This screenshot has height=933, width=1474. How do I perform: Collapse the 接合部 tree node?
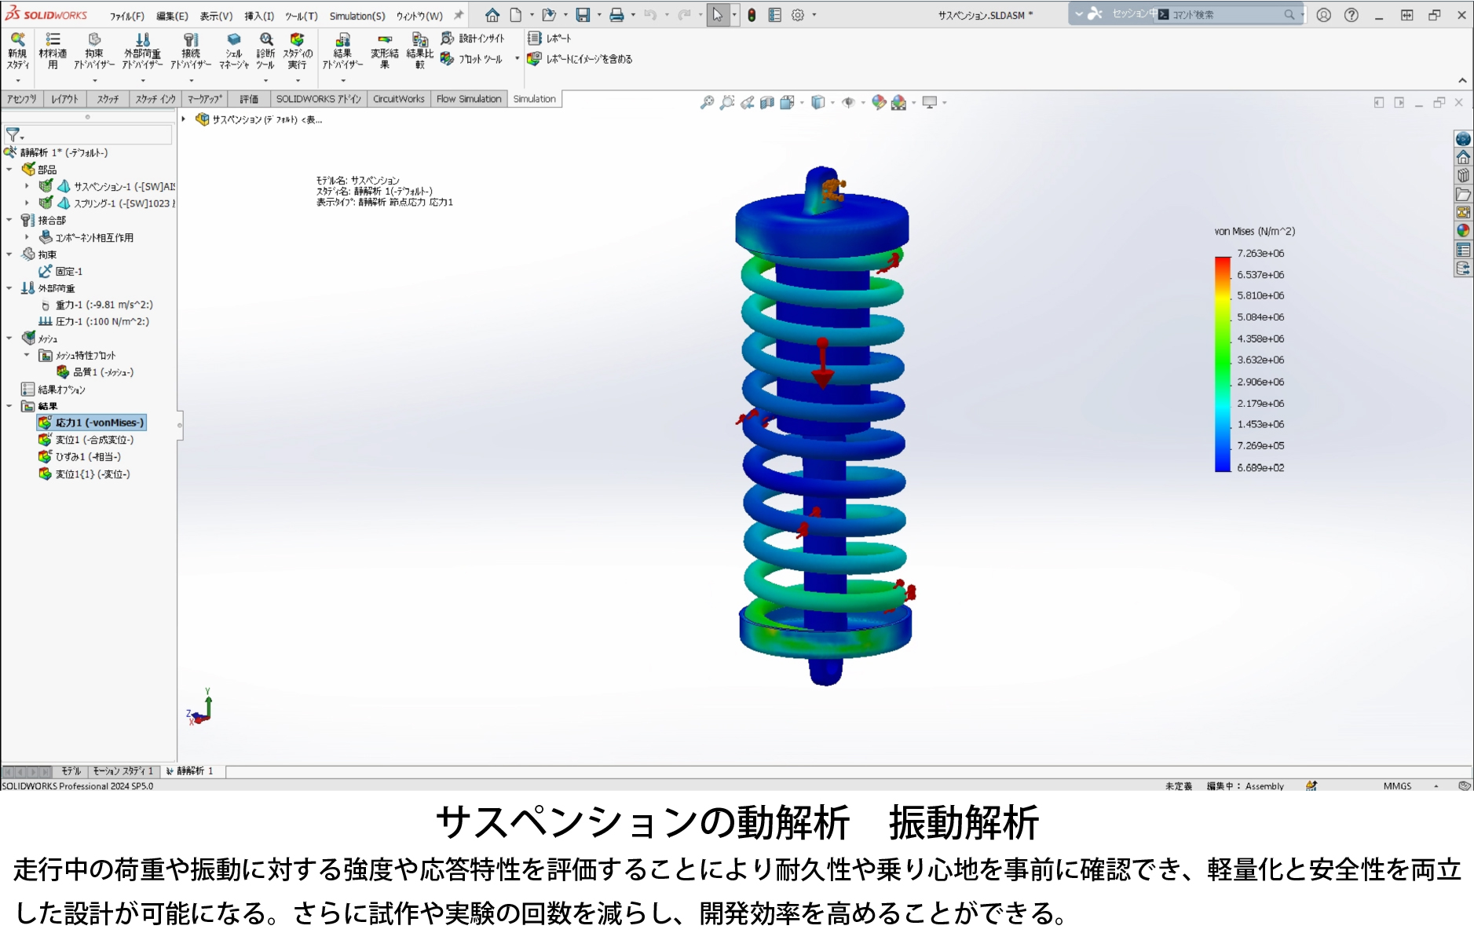(9, 221)
